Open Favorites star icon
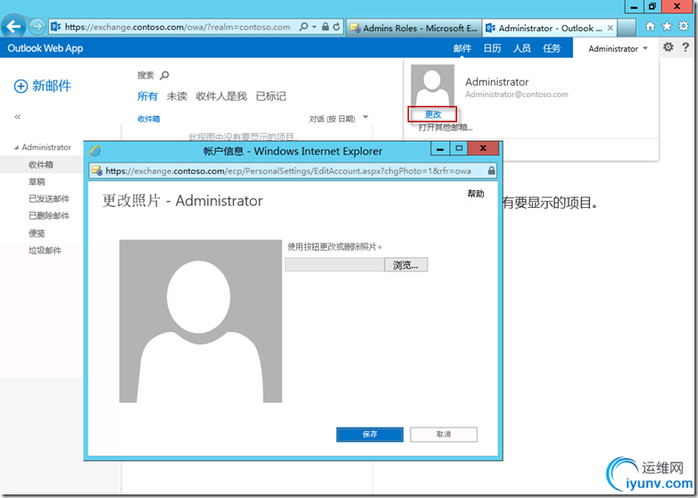The image size is (698, 498). coord(667,26)
